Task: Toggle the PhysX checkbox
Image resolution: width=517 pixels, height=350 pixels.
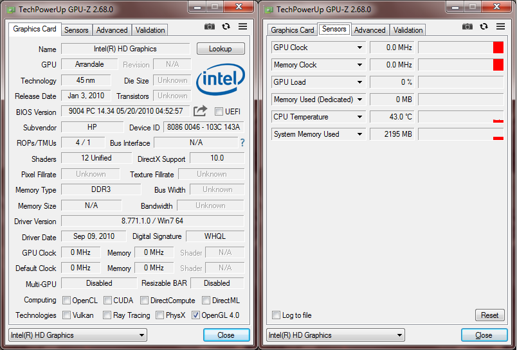Action: pos(159,315)
